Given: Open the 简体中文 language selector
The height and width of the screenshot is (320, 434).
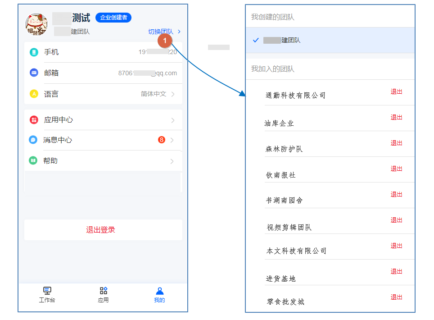Looking at the screenshot, I should coord(158,94).
